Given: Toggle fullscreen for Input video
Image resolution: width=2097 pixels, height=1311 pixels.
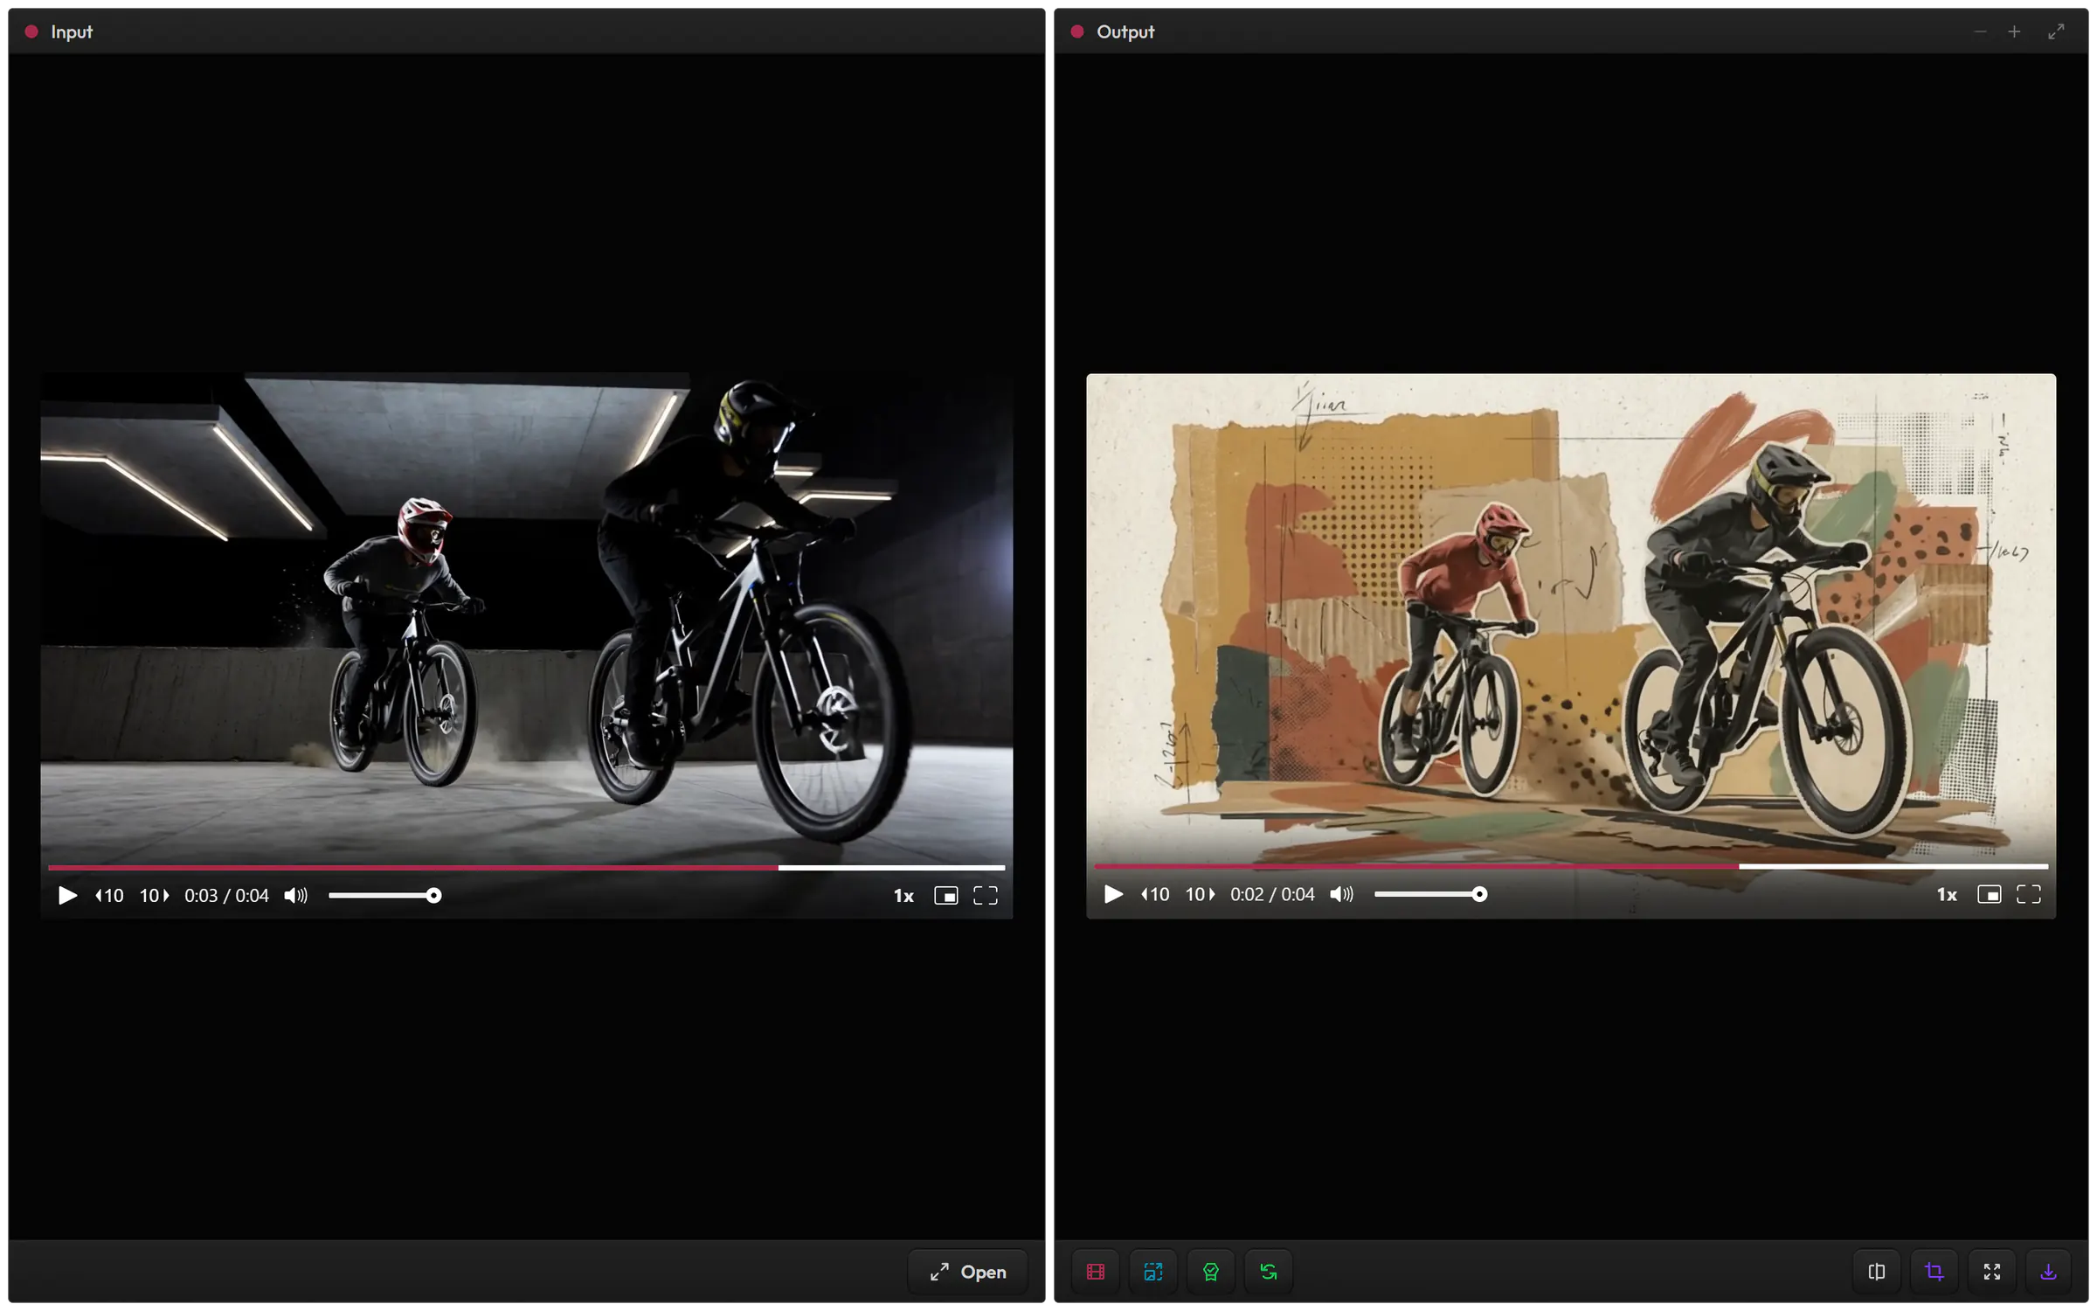Looking at the screenshot, I should [986, 896].
